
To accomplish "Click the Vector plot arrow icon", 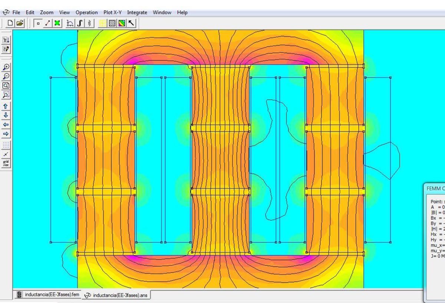I will (132, 23).
